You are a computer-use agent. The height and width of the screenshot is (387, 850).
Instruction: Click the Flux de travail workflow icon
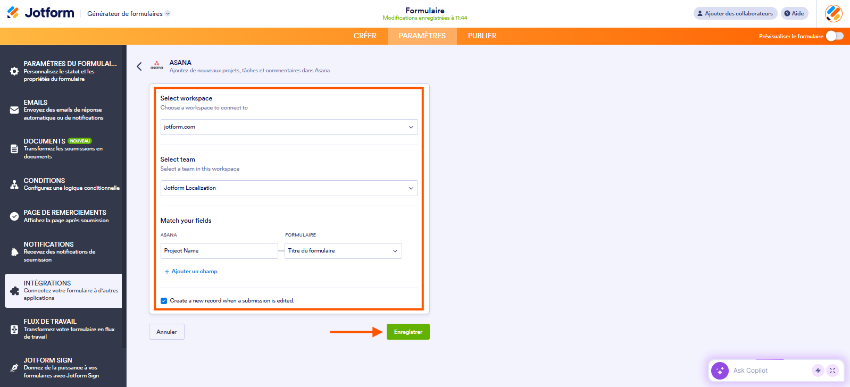point(14,330)
